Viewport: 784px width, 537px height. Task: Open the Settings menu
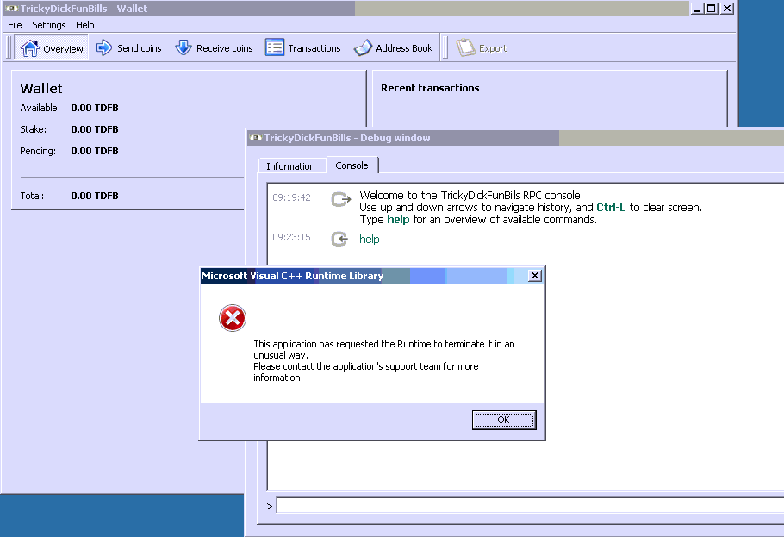49,25
